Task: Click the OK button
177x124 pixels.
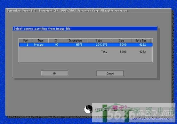Action: click(x=54, y=74)
